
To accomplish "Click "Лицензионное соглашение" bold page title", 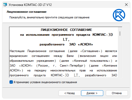I will pos(26,12).
